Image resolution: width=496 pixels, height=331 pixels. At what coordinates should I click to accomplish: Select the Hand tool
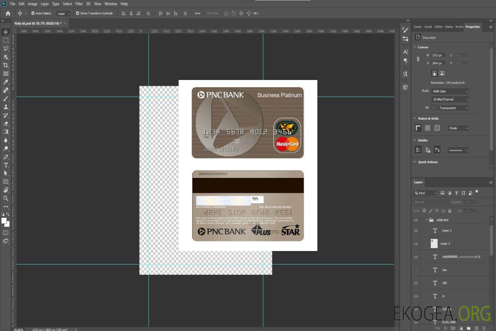pos(6,190)
